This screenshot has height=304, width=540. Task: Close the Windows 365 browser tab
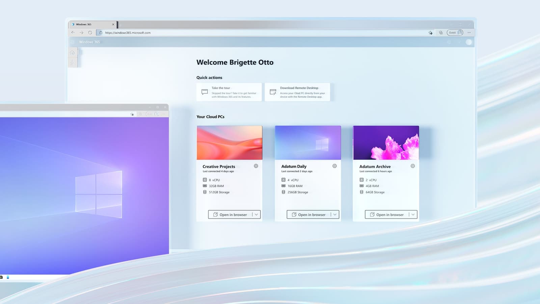click(113, 24)
